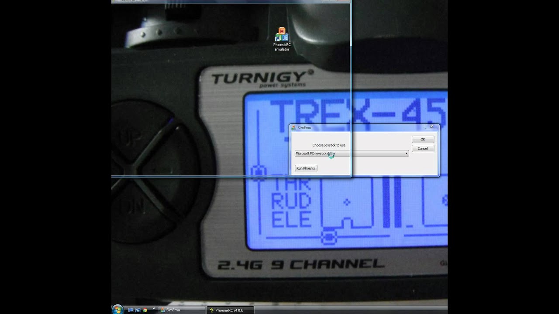Click Switch between windows quick launch icon
This screenshot has width=559, height=314.
click(138, 310)
